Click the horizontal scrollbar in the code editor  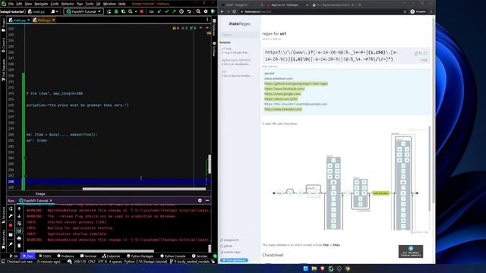tap(144, 189)
